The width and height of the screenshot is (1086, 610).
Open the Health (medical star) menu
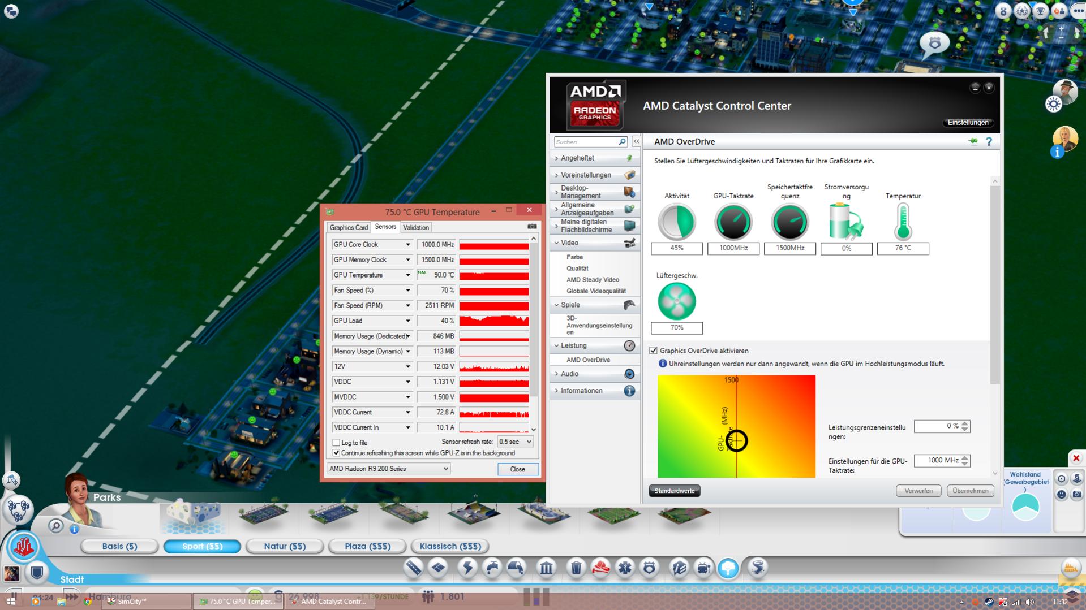click(625, 567)
